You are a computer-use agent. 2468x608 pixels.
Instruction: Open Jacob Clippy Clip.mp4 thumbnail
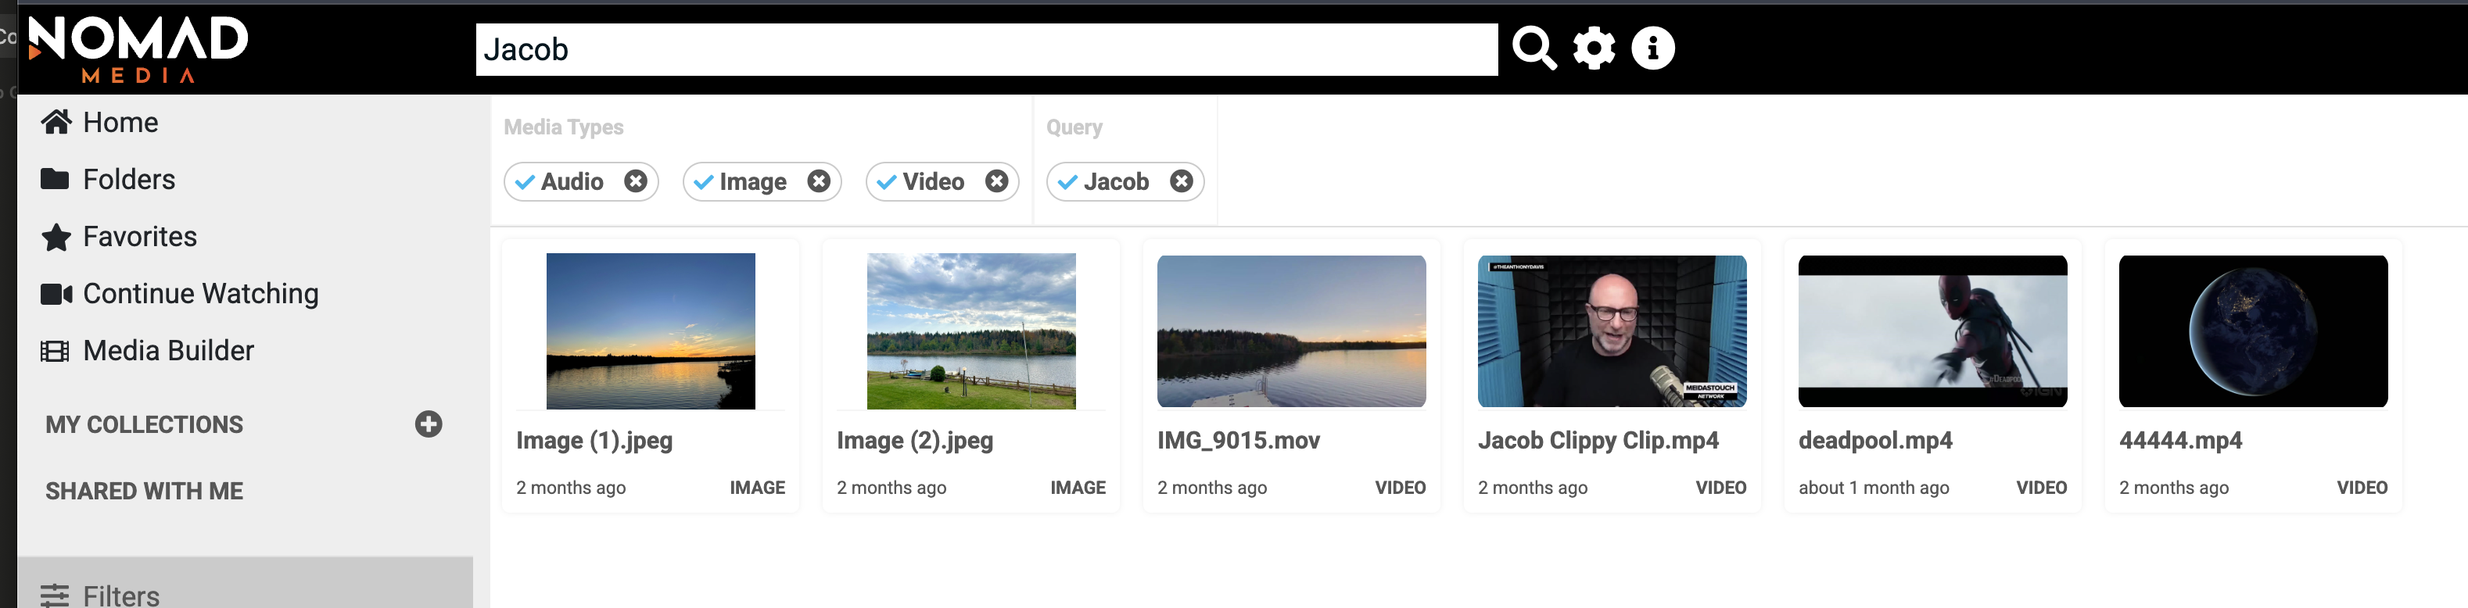1612,331
